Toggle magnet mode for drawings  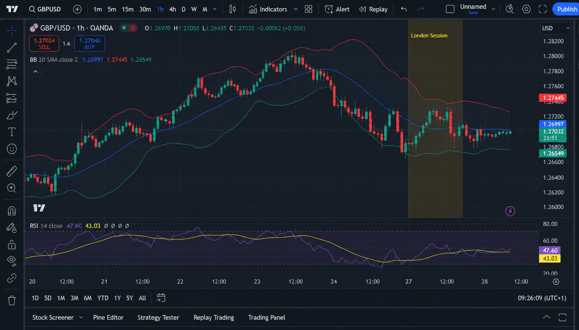pyautogui.click(x=12, y=211)
